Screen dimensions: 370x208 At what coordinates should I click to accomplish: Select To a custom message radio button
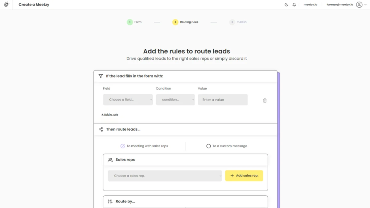208,146
